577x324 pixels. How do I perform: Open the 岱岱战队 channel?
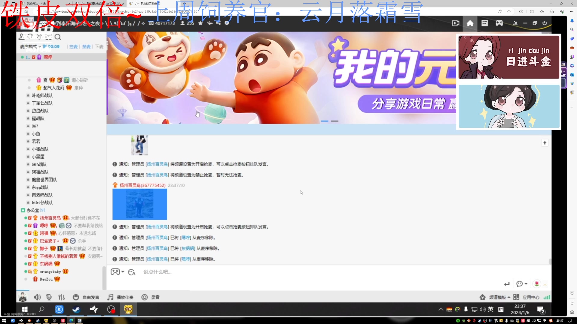[40, 111]
